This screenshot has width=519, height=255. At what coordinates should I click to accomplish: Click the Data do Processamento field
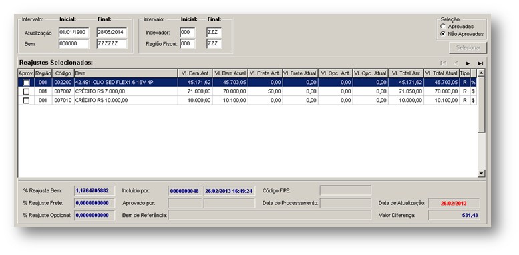[345, 203]
